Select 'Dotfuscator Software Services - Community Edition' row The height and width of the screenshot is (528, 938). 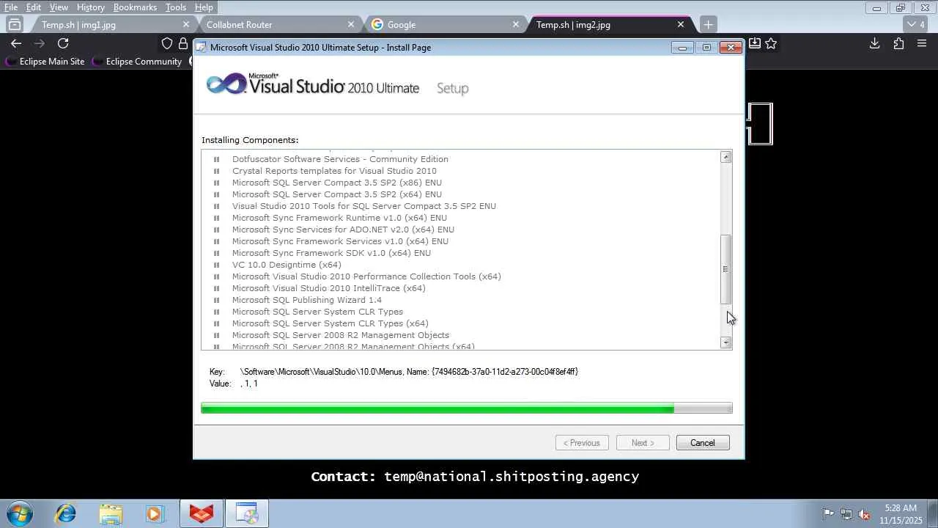point(340,159)
